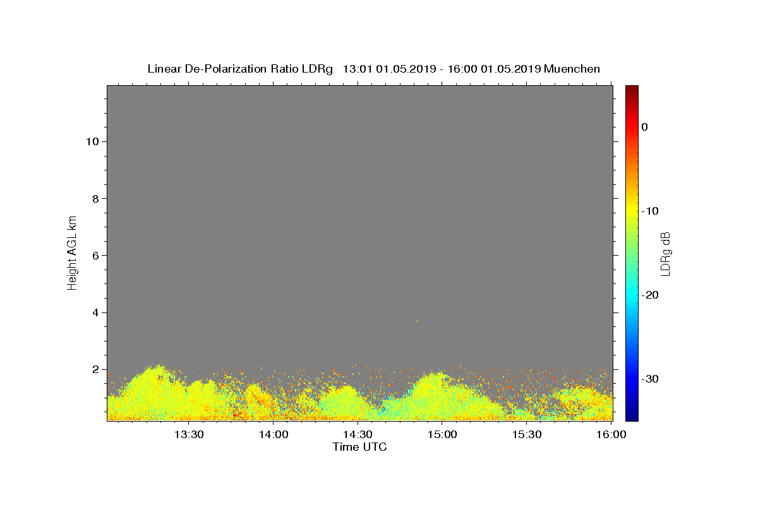Click the 'LDRg dB' colorbar label
758x505 pixels.
click(665, 253)
